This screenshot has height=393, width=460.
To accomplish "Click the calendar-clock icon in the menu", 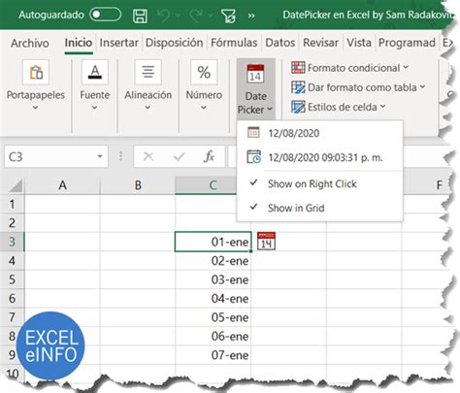I will coord(253,157).
